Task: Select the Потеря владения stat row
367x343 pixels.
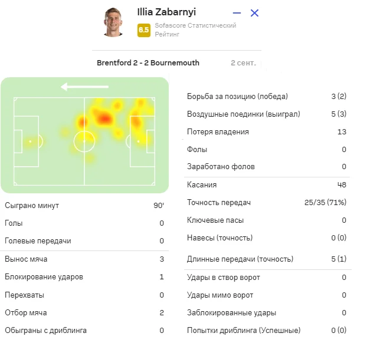Action: (267, 132)
